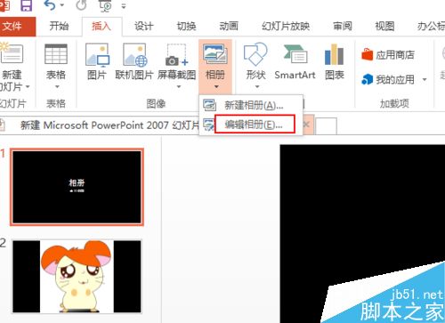This screenshot has height=323, width=445.
Task: Close the document tab with X
Action: pyautogui.click(x=306, y=125)
